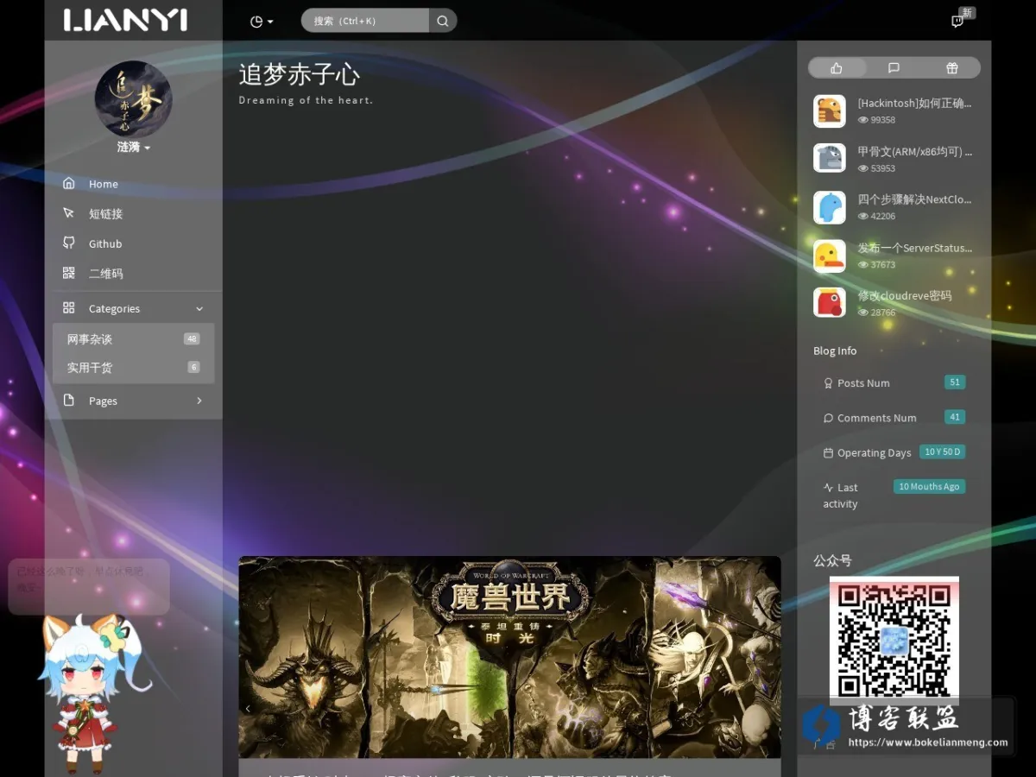Open the 甲骨文(ARM/x86均可) post

click(914, 152)
